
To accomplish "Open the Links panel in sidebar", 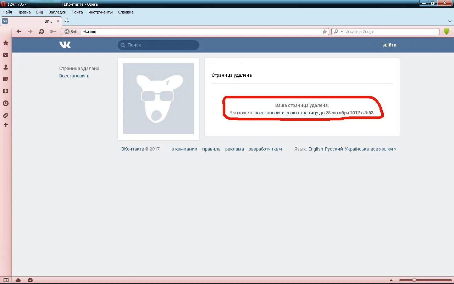I will pyautogui.click(x=6, y=116).
